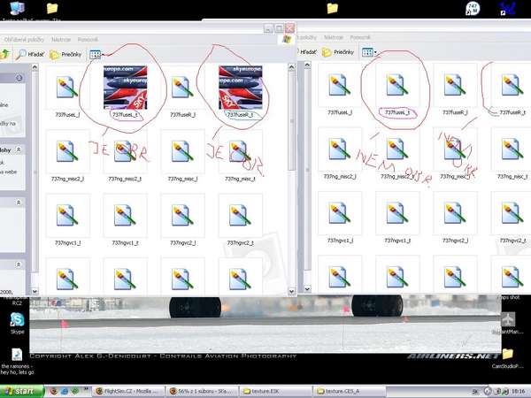The image size is (531, 398).
Task: Select 737ngvc1_t file in right window
Action: point(397,218)
